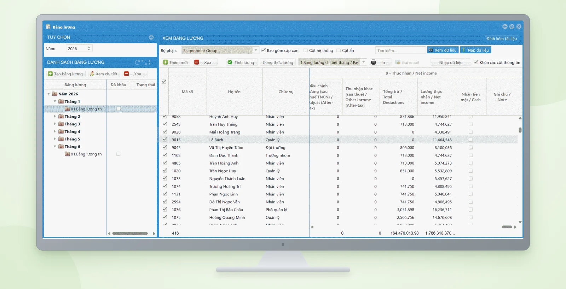
Task: Open the Bảng lương chi tiết tháng report dropdown
Action: (363, 62)
